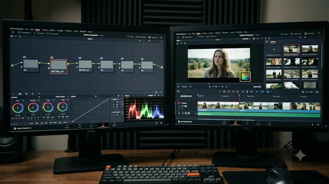Open the first palette icon above the color wheels
Image resolution: width=329 pixels, height=184 pixels.
13,94
